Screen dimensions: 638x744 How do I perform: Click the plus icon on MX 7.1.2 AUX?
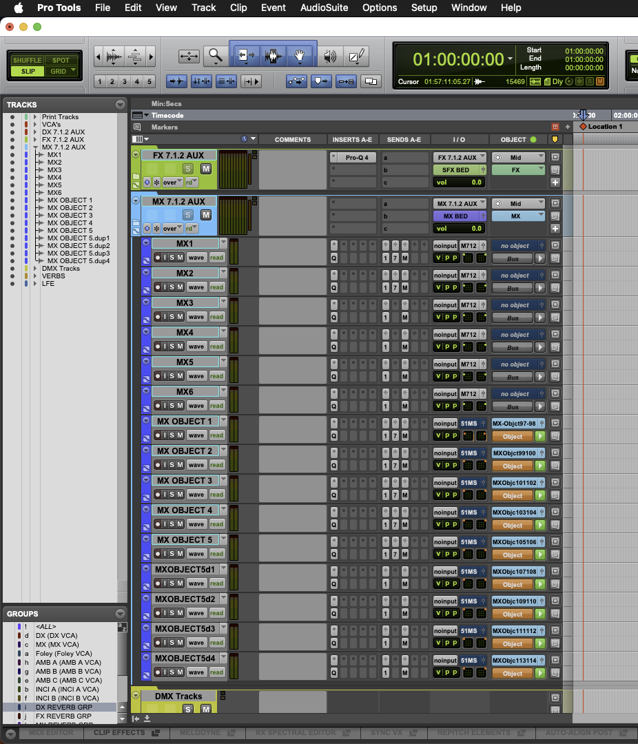pyautogui.click(x=555, y=229)
